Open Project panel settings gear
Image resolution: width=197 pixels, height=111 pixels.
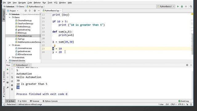tap(35, 11)
